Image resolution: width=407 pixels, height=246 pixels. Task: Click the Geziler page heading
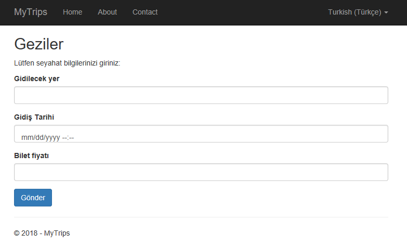[x=39, y=44]
